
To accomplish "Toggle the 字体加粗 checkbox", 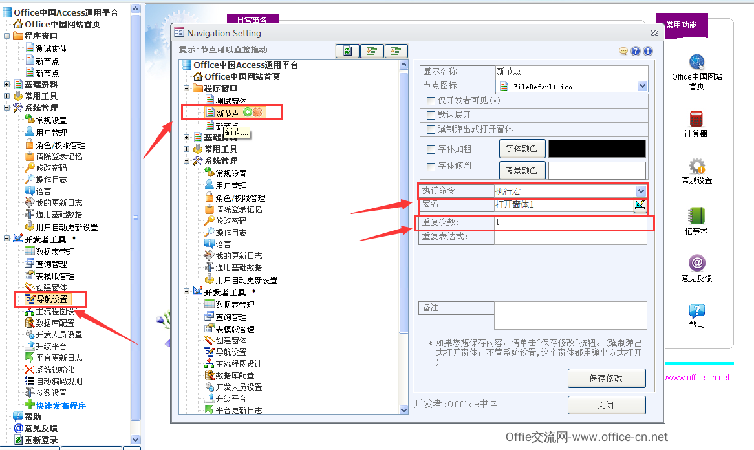I will click(x=431, y=149).
